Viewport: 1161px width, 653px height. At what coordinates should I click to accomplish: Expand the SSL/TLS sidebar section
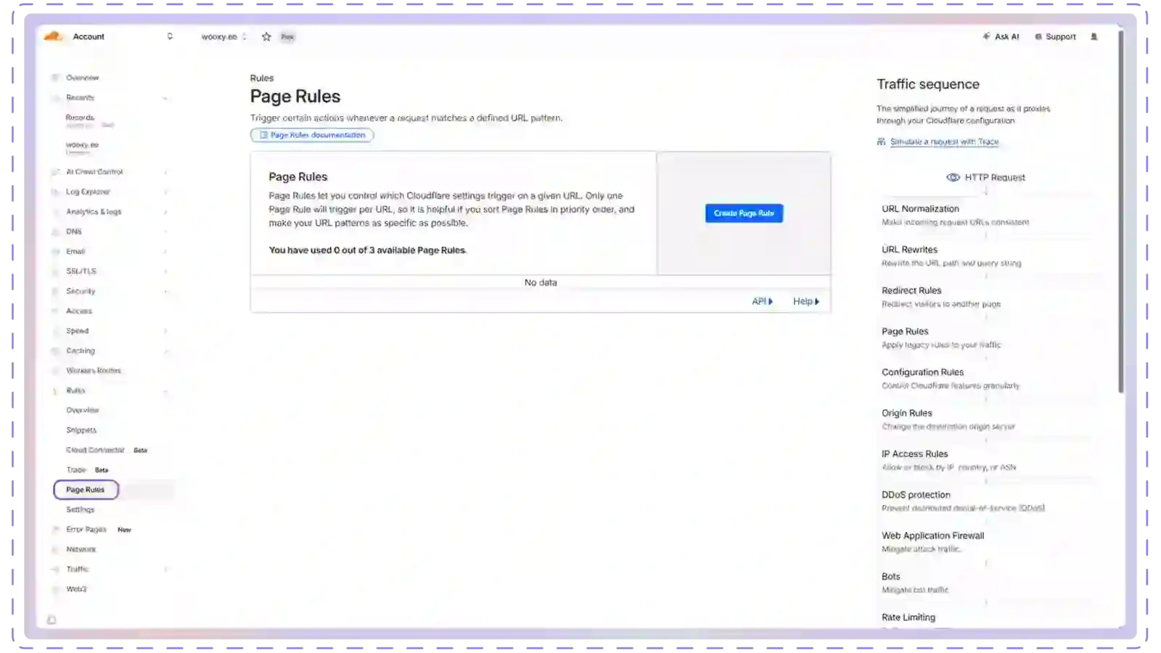(x=166, y=271)
